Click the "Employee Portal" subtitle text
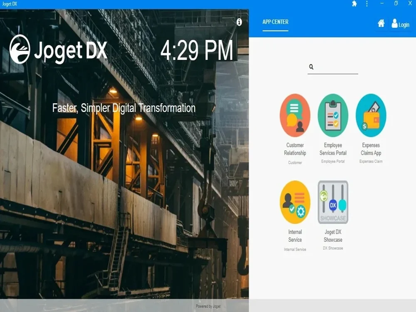The height and width of the screenshot is (312, 416). coord(333,161)
